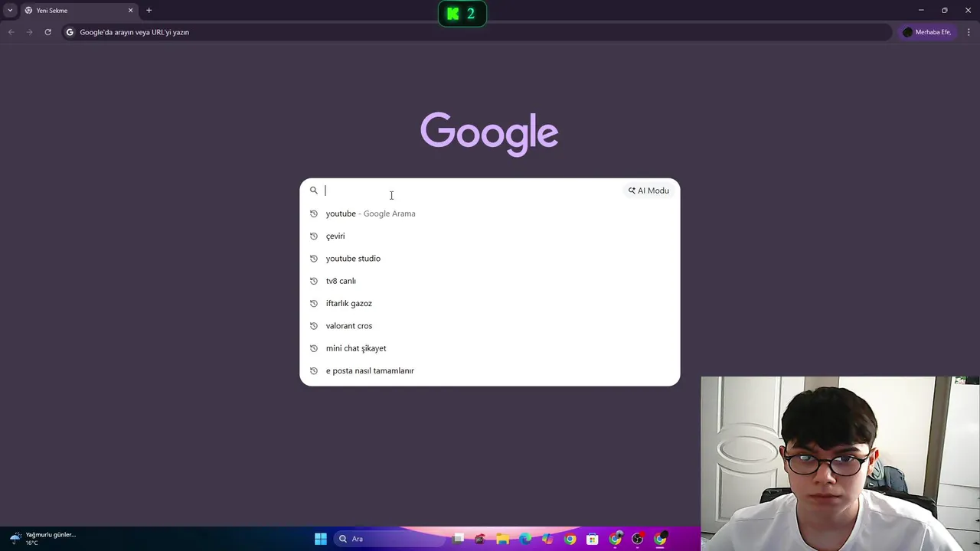Select the iftarlık gazoz suggestion
The image size is (980, 551).
pyautogui.click(x=490, y=303)
